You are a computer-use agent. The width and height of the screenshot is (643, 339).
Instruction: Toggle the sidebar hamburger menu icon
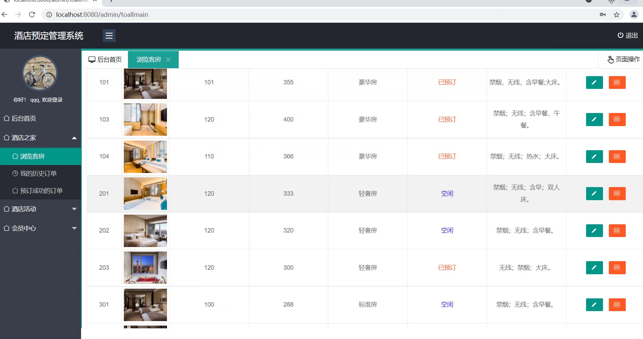click(109, 36)
